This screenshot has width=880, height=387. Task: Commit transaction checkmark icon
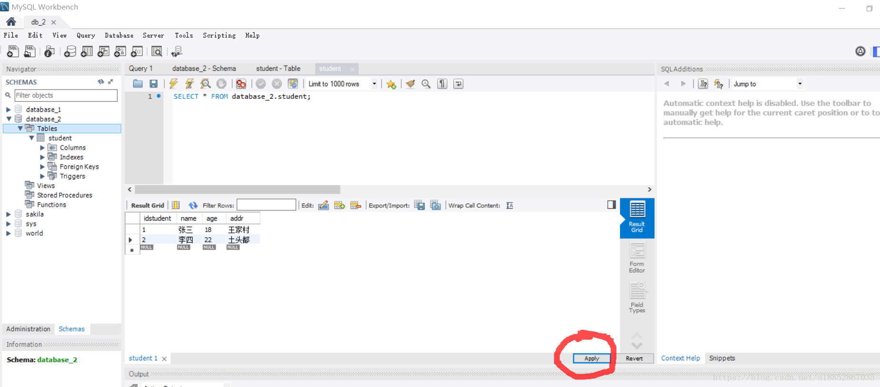tap(260, 84)
